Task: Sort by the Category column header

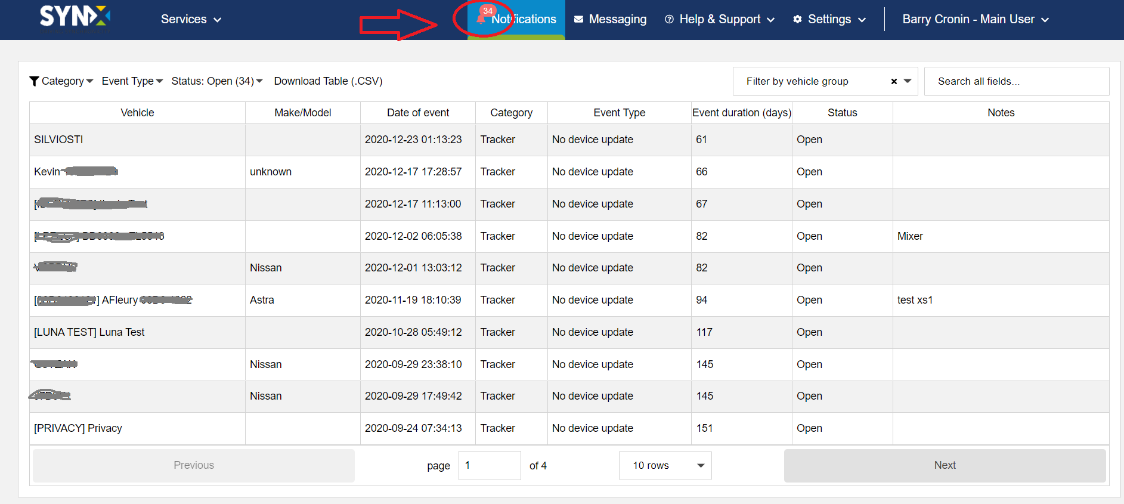Action: pyautogui.click(x=511, y=113)
